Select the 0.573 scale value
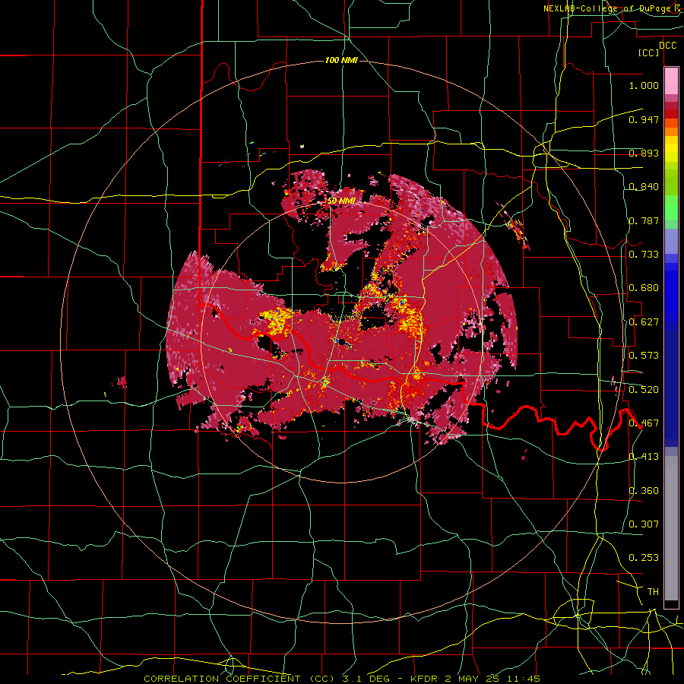The image size is (684, 684). coord(644,356)
